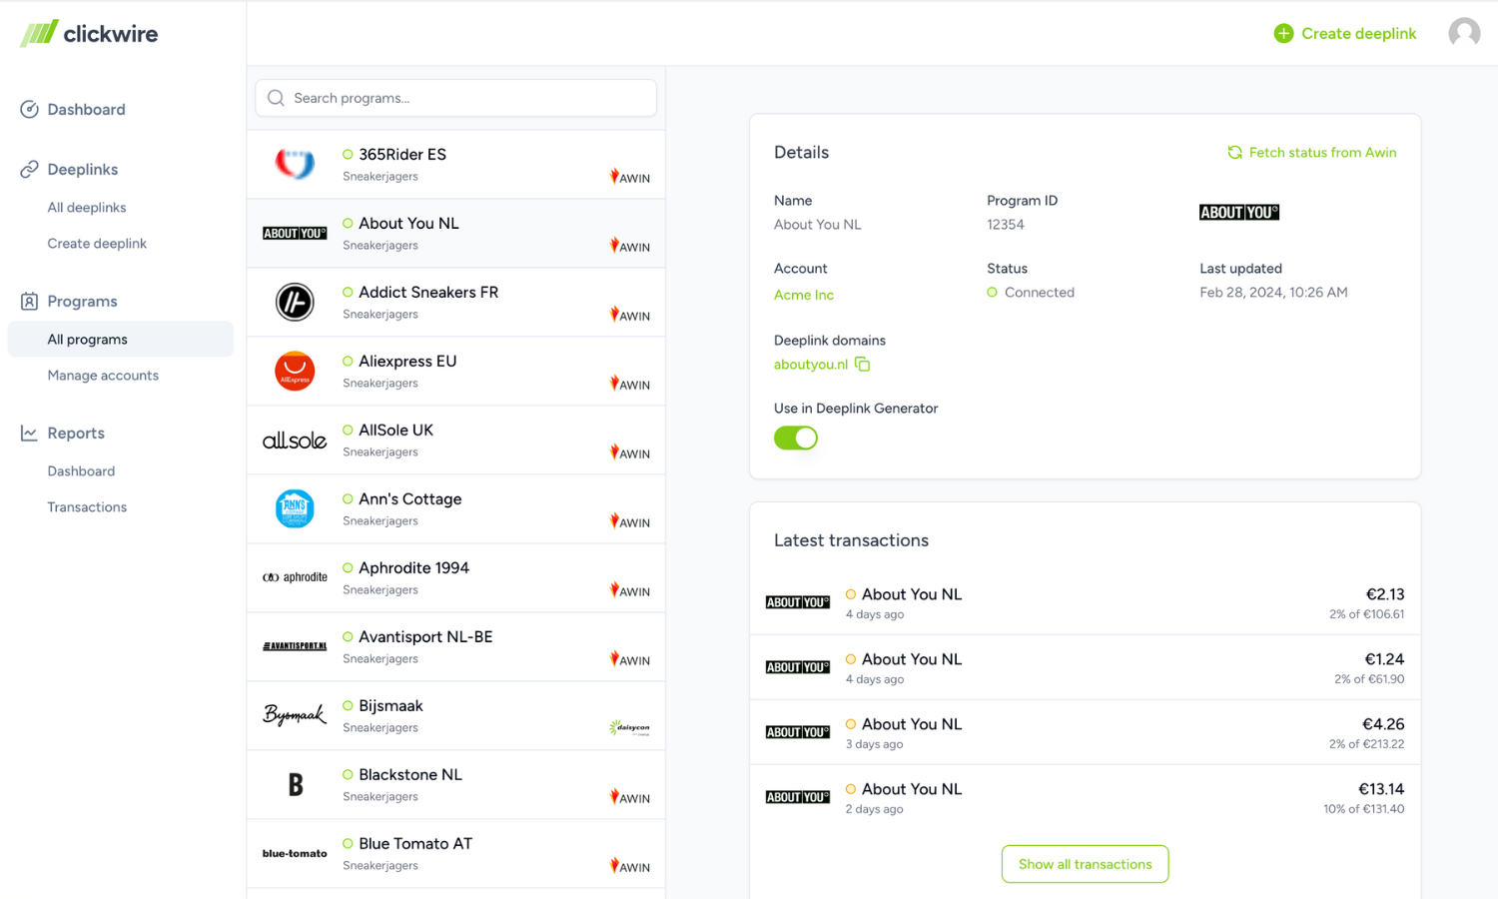Toggle Use in Deeplink Generator switch off
Screen dimensions: 1498x899
tap(796, 438)
